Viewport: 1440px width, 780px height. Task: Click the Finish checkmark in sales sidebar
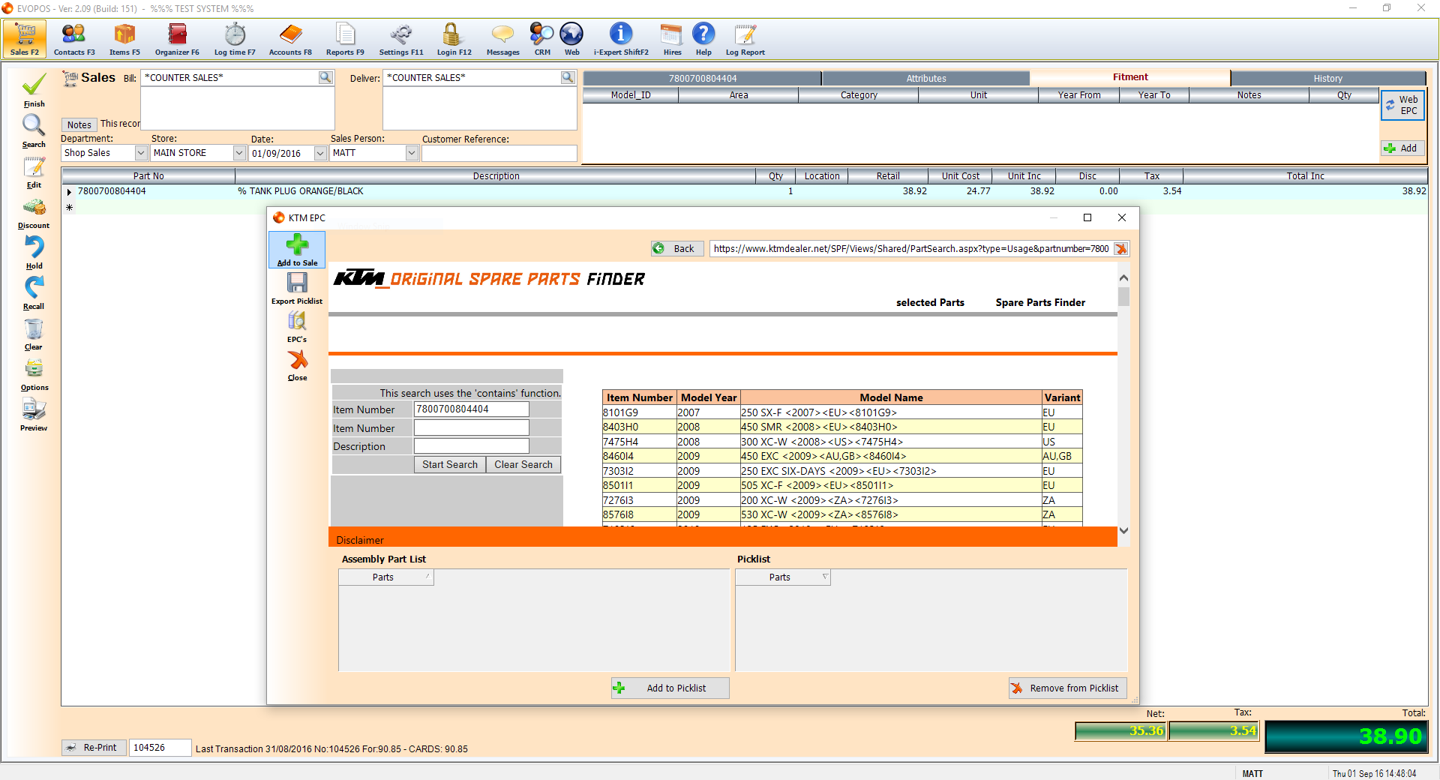(x=34, y=91)
